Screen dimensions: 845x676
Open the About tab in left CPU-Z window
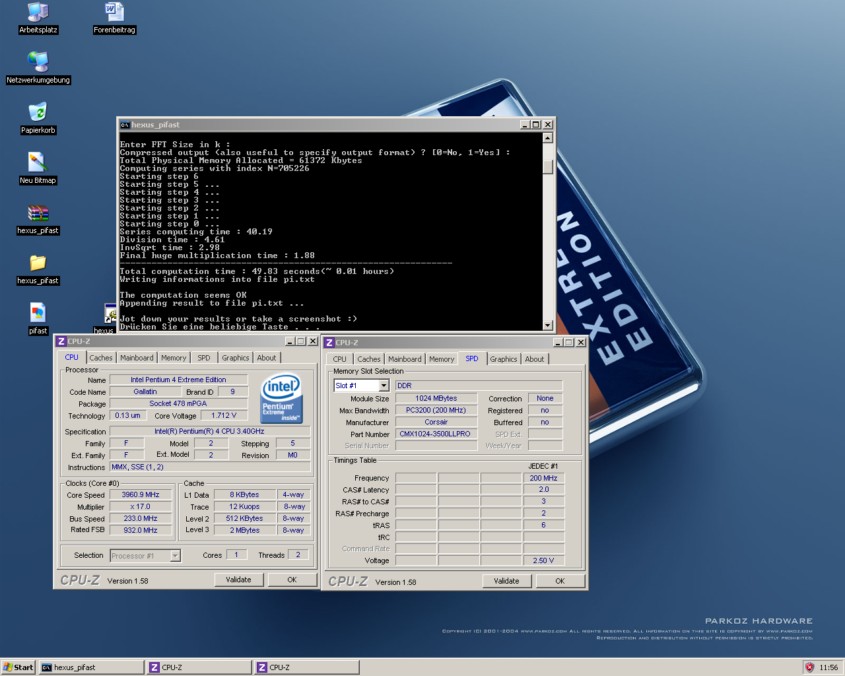point(267,358)
